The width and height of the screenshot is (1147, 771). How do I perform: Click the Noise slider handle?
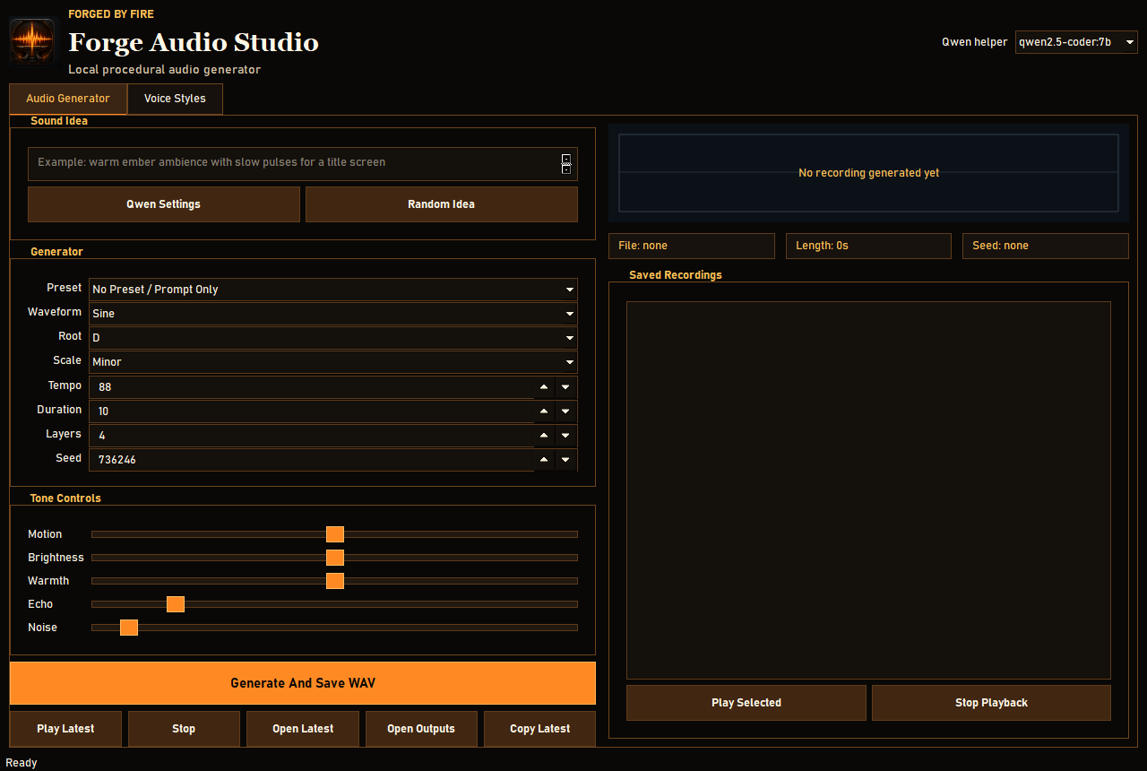point(129,628)
